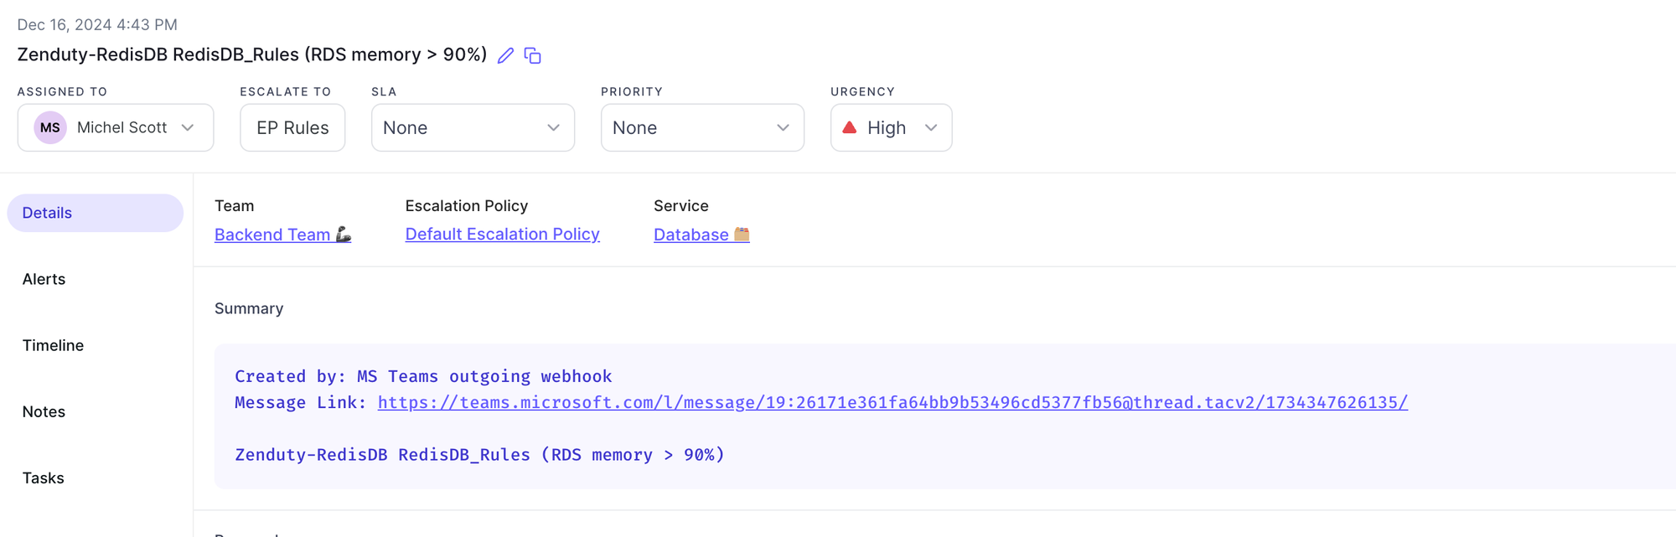This screenshot has width=1676, height=537.
Task: Open the Default Escalation Policy link
Action: pyautogui.click(x=502, y=235)
